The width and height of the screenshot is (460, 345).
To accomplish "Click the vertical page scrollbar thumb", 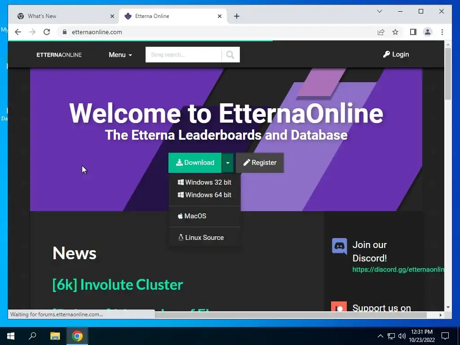I will tap(448, 73).
